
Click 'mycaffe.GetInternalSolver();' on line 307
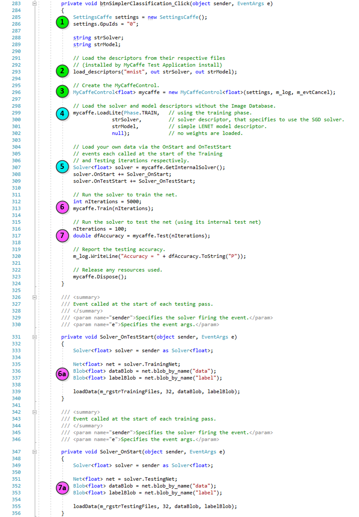click(183, 167)
